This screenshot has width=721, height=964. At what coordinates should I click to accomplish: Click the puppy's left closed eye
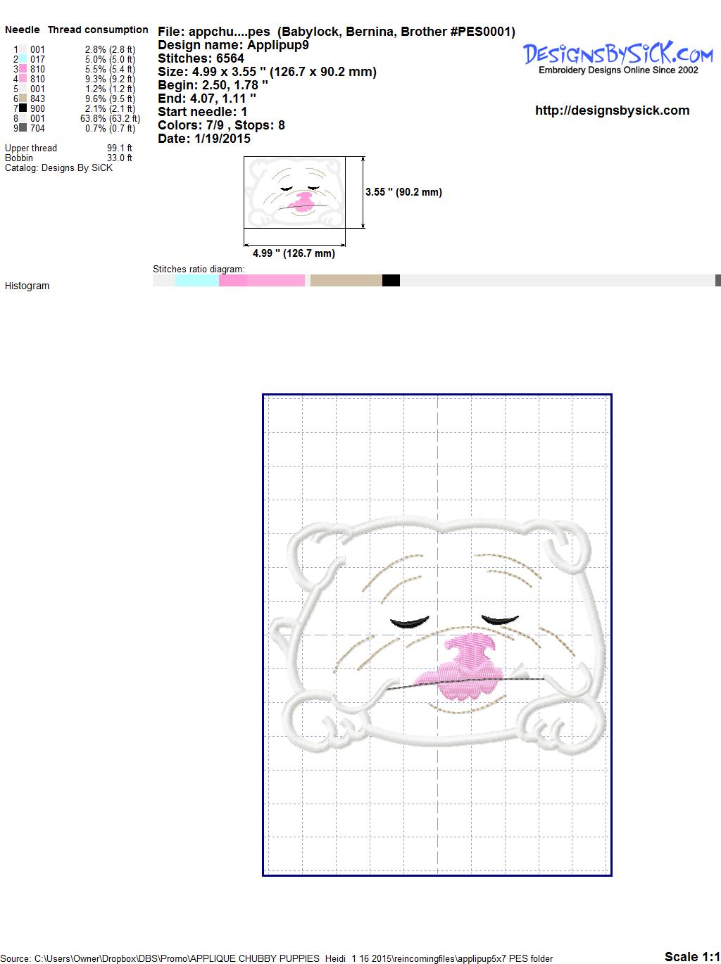410,622
